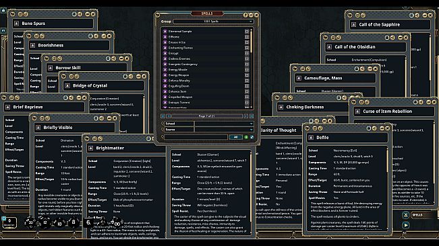Image resolution: width=439 pixels, height=246 pixels.
Task: Share the Camouflage, Mass window
Action: 362,69
